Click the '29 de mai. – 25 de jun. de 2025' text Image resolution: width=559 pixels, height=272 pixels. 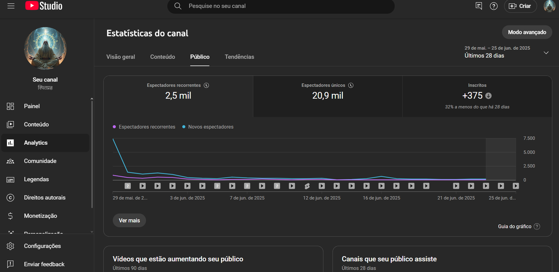click(x=497, y=48)
